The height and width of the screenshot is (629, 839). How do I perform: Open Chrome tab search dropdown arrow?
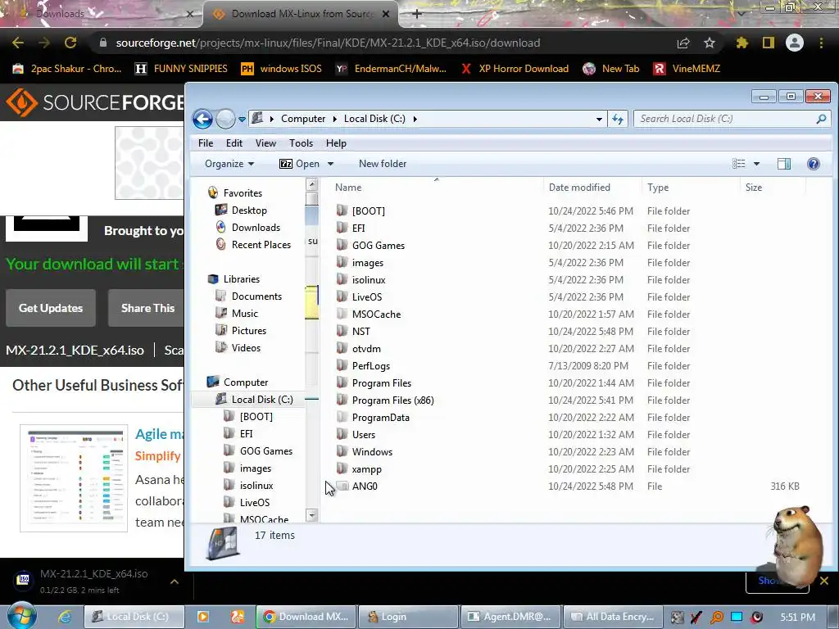tap(741, 12)
